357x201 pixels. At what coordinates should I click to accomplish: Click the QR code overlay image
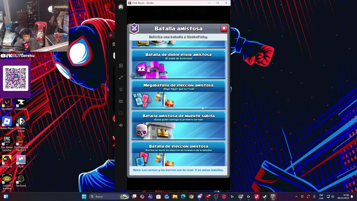(16, 78)
